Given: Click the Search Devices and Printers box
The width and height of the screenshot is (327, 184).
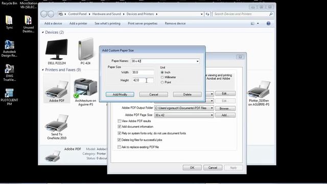Looking at the screenshot, I should (243, 14).
